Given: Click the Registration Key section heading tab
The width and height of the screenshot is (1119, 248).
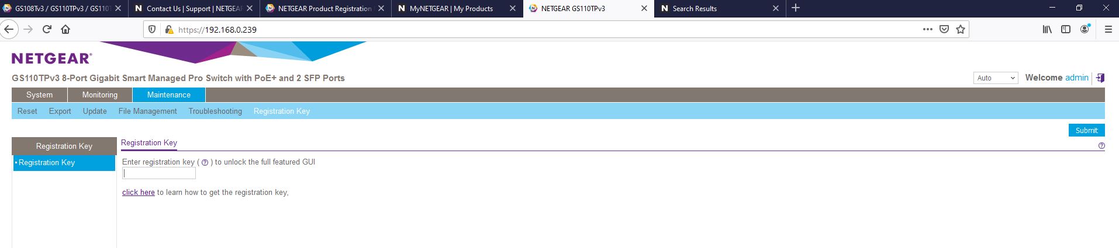Looking at the screenshot, I should tap(149, 142).
